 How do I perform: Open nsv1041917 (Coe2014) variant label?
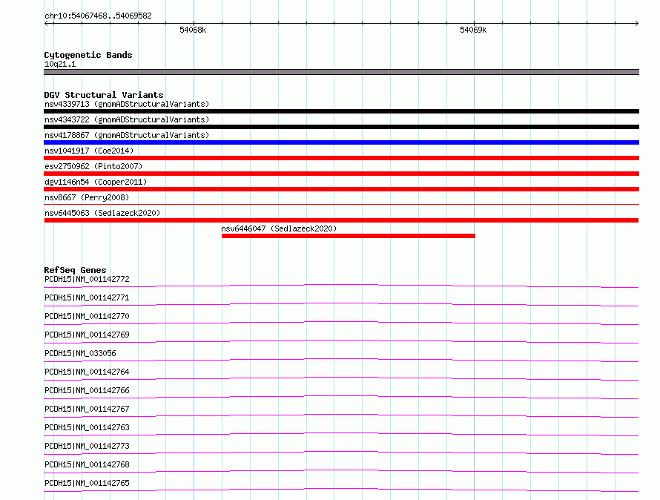click(x=89, y=151)
